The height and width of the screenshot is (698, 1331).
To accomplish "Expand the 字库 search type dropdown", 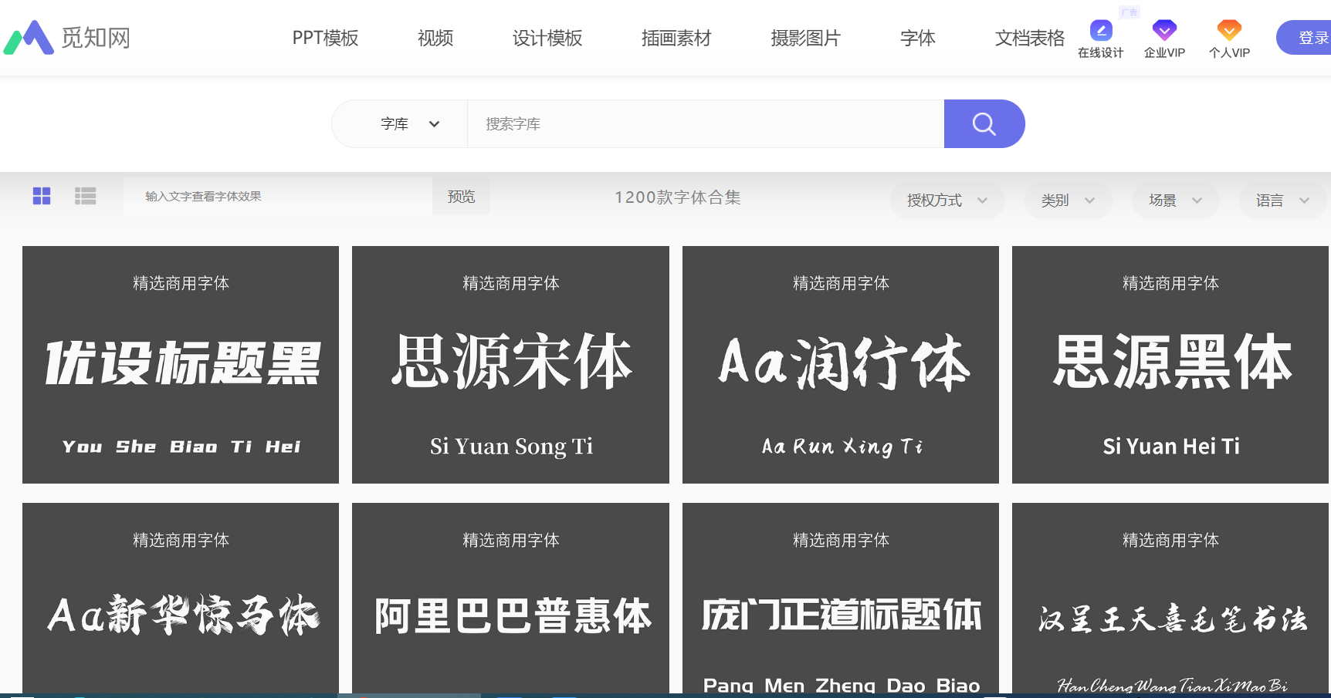I will coord(409,123).
